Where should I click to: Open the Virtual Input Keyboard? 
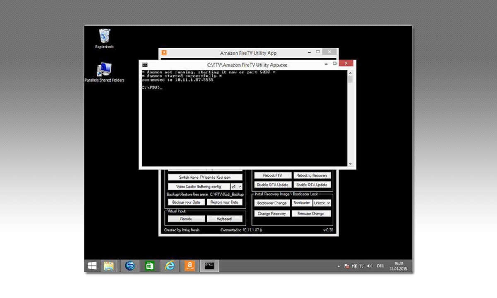[224, 219]
